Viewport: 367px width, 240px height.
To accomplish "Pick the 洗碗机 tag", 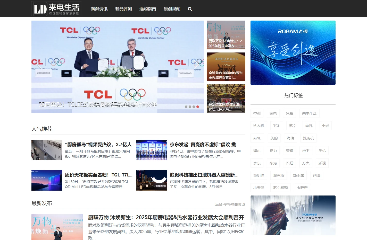I will [x=308, y=138].
